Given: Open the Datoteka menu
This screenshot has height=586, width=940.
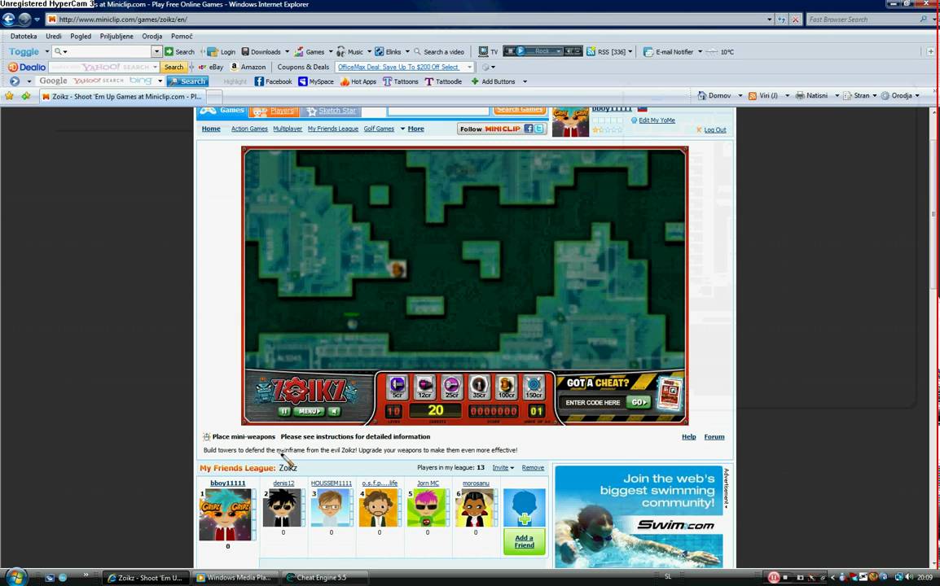Looking at the screenshot, I should tap(24, 36).
